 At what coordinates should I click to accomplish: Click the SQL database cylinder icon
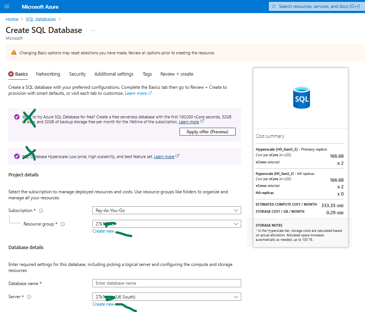tap(301, 98)
